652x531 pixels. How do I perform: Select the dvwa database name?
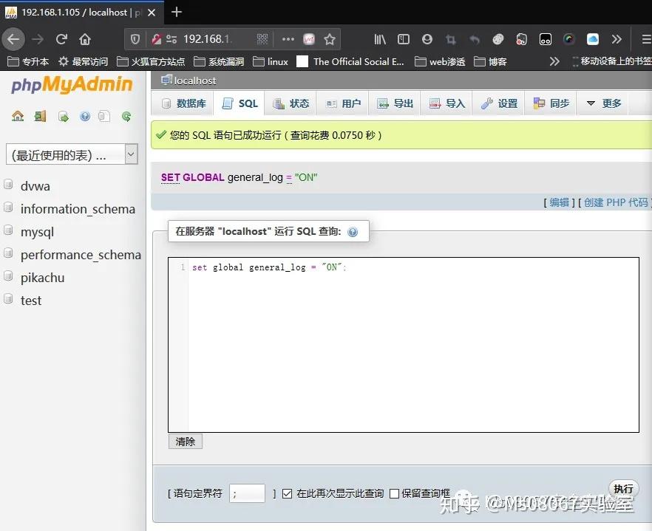(x=35, y=185)
